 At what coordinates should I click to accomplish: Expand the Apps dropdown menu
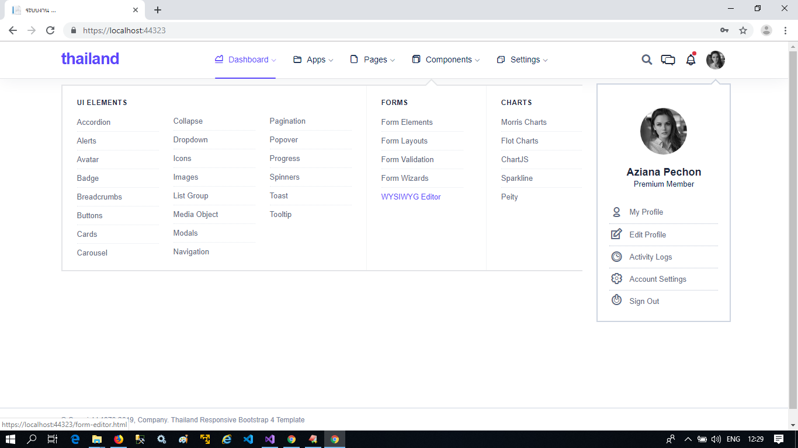[314, 60]
